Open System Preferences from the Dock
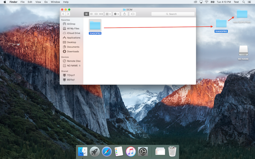The height and width of the screenshot is (159, 255). point(143,151)
